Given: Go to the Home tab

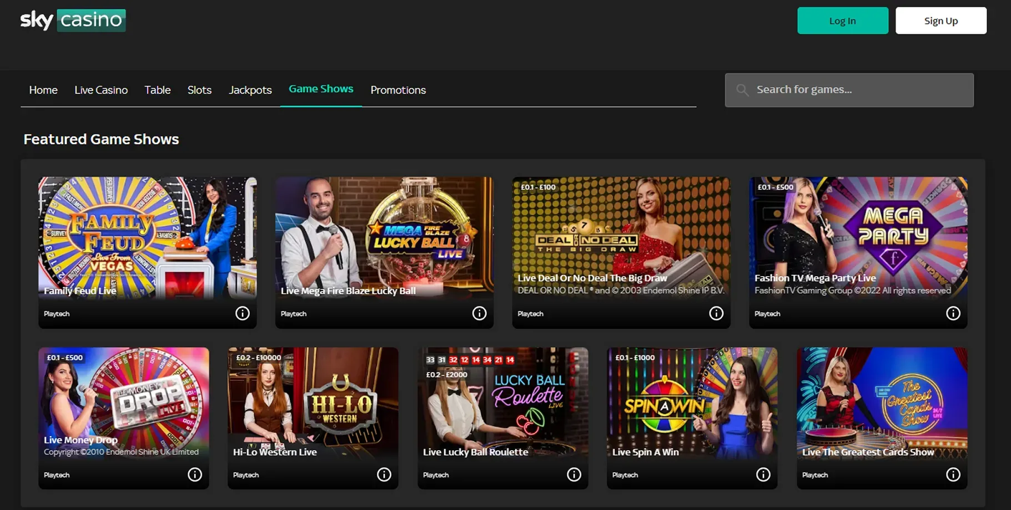Looking at the screenshot, I should 43,90.
